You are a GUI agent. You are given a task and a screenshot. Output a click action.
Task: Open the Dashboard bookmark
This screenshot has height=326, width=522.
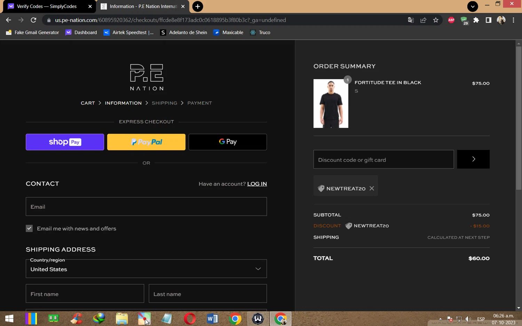(81, 32)
